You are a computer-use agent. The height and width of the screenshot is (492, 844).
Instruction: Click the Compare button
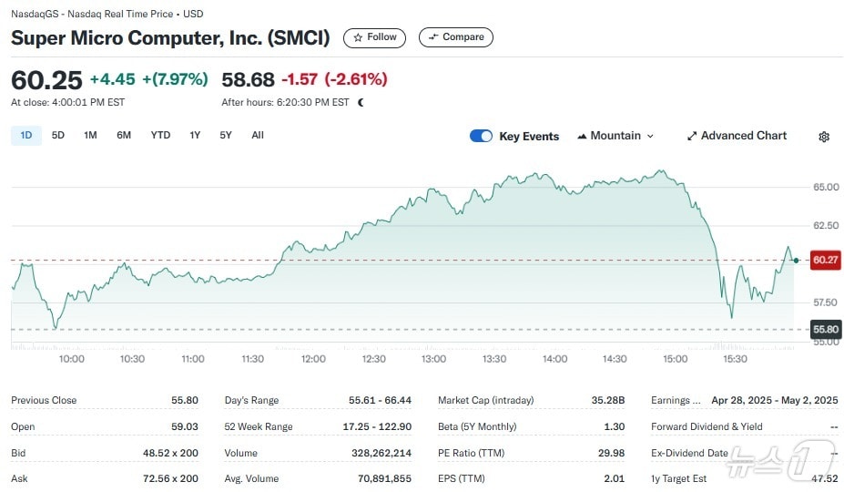pyautogui.click(x=456, y=37)
